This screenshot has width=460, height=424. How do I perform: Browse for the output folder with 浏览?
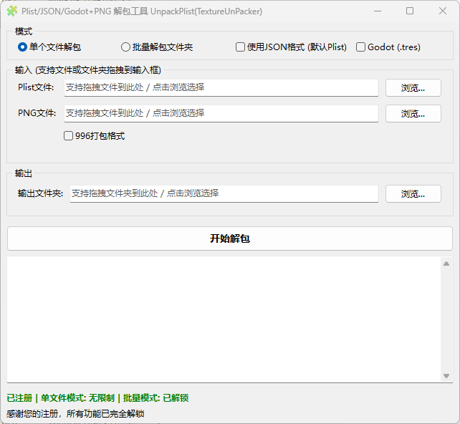[x=413, y=193]
